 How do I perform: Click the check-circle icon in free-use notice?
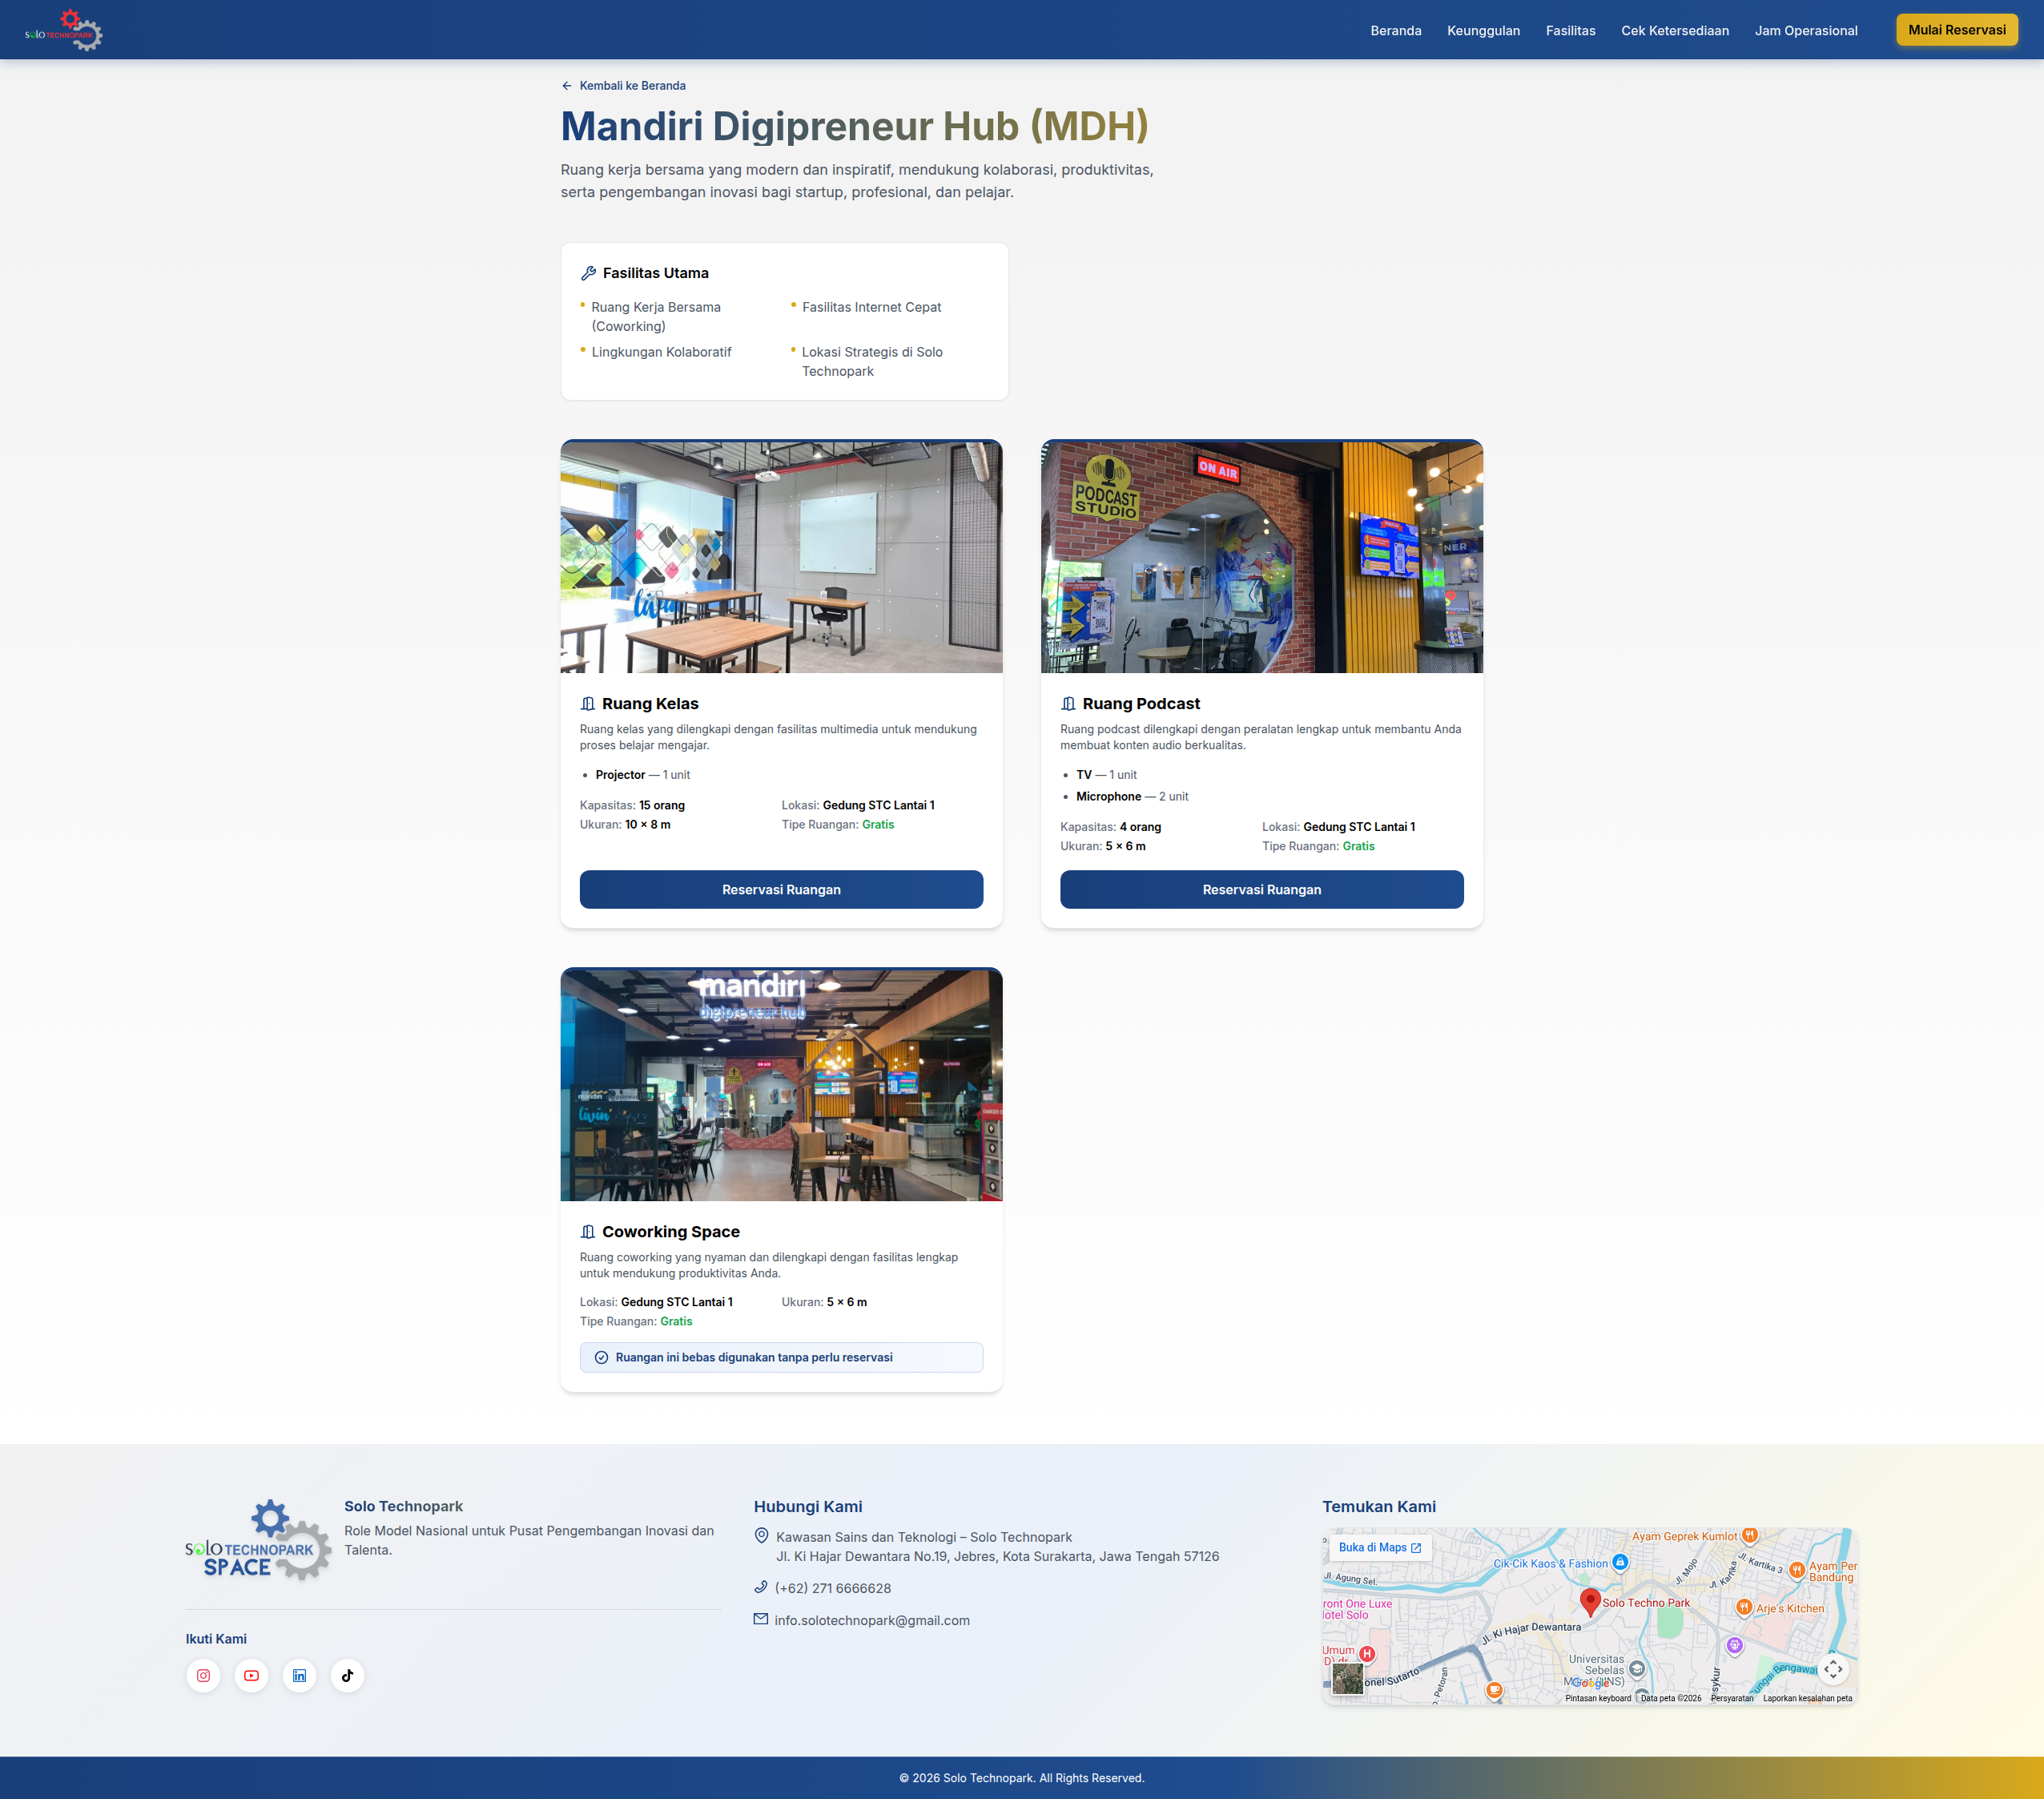click(x=601, y=1357)
